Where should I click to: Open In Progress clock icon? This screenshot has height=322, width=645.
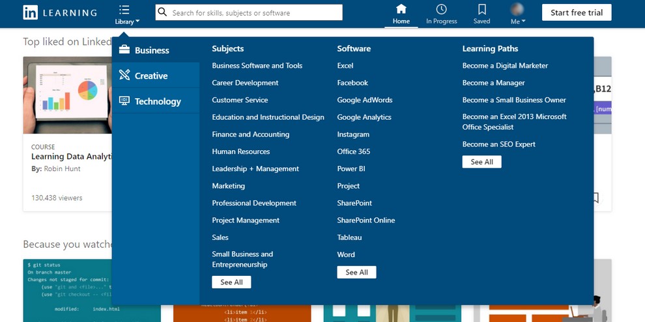(441, 9)
